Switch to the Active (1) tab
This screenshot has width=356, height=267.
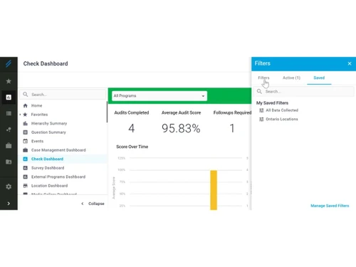[x=291, y=78]
